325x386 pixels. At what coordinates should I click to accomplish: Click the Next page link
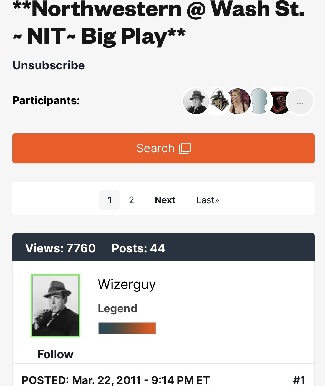click(165, 200)
